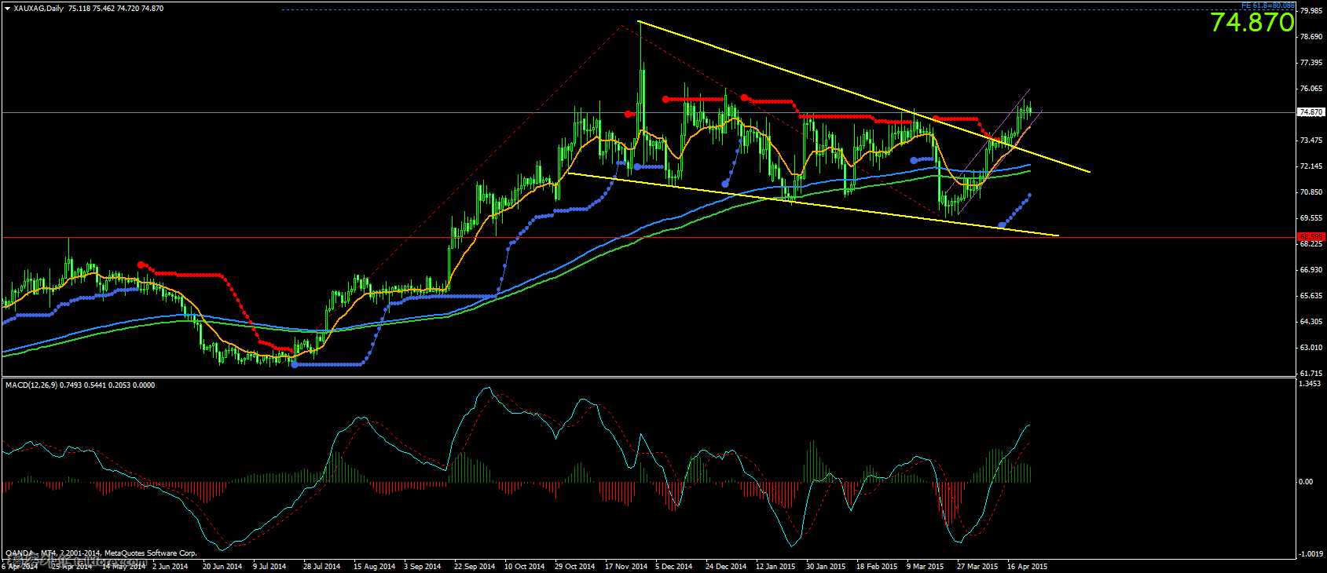Image resolution: width=1327 pixels, height=573 pixels.
Task: Select the lower yellow descending trendline
Action: click(813, 204)
